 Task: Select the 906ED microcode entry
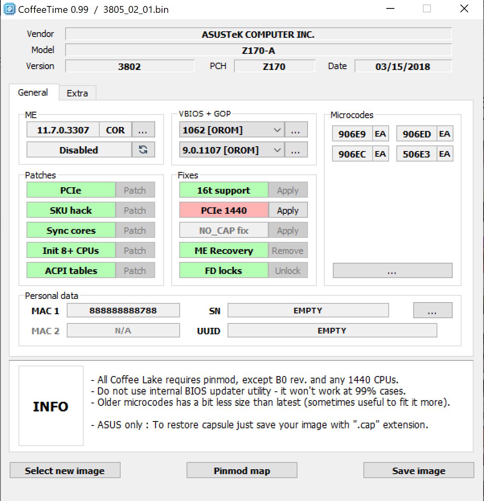click(416, 134)
